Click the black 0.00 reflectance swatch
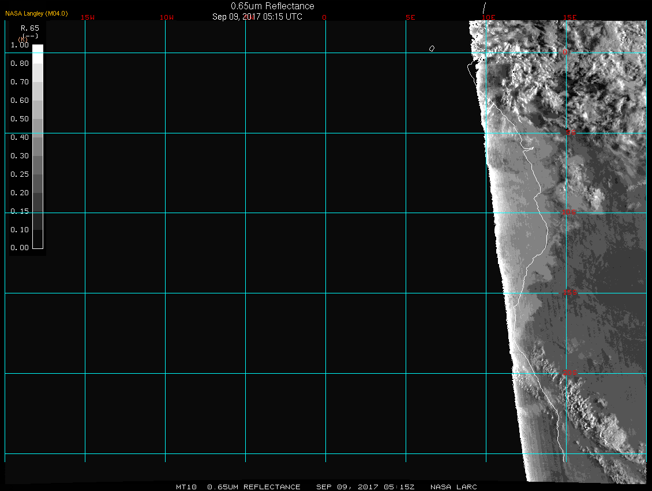 (x=38, y=243)
